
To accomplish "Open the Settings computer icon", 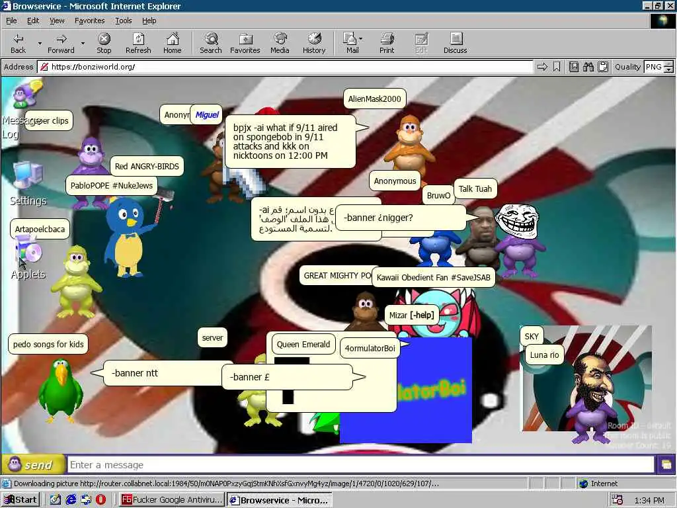I will coord(28,176).
